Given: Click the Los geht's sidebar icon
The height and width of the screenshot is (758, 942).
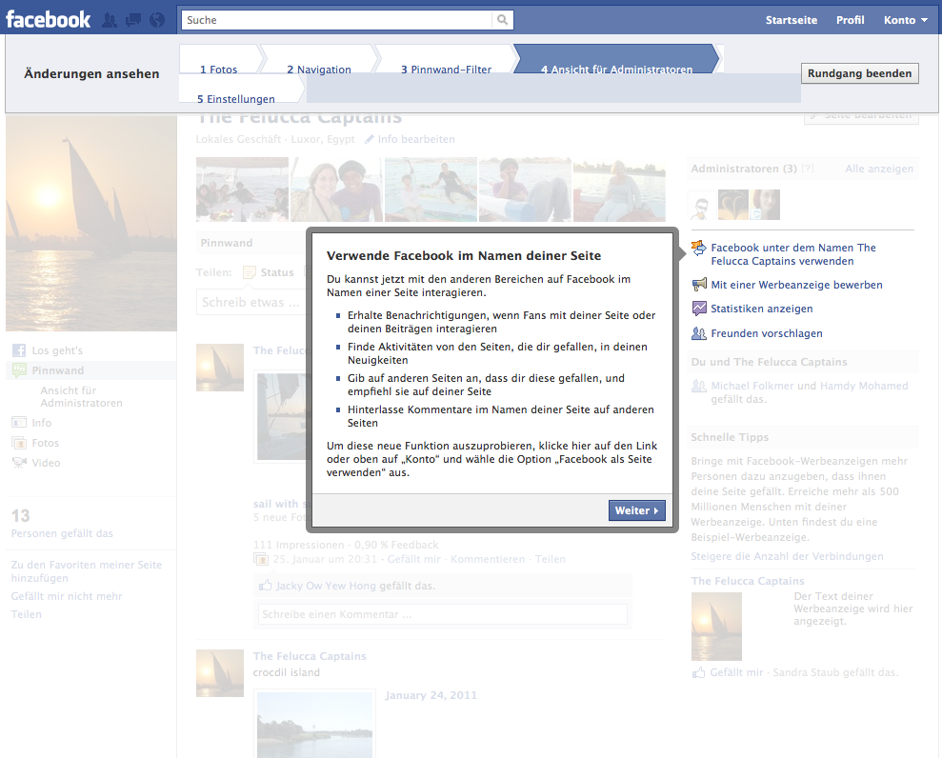Looking at the screenshot, I should 19,350.
